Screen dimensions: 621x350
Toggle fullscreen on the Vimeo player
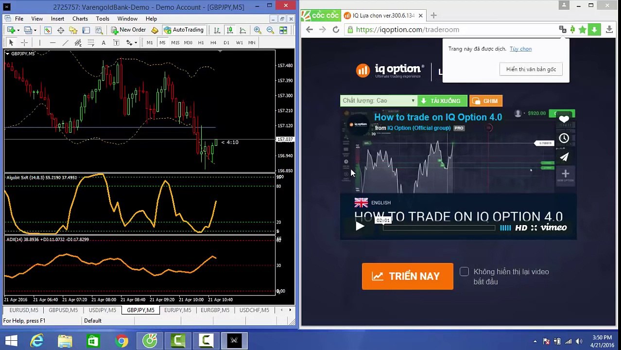pos(534,227)
